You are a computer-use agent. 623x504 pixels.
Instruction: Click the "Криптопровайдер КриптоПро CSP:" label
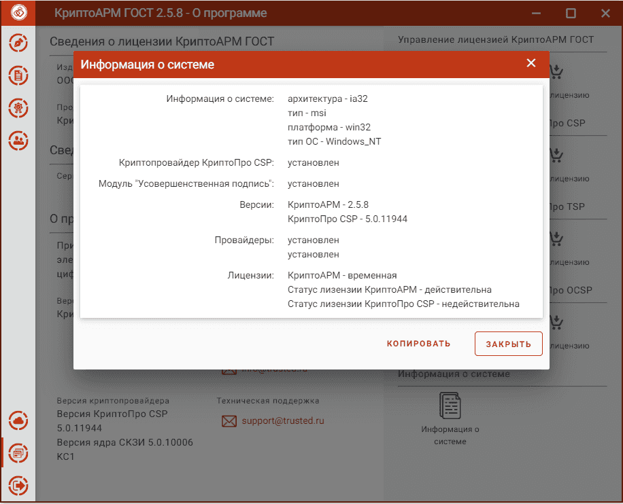pyautogui.click(x=197, y=163)
